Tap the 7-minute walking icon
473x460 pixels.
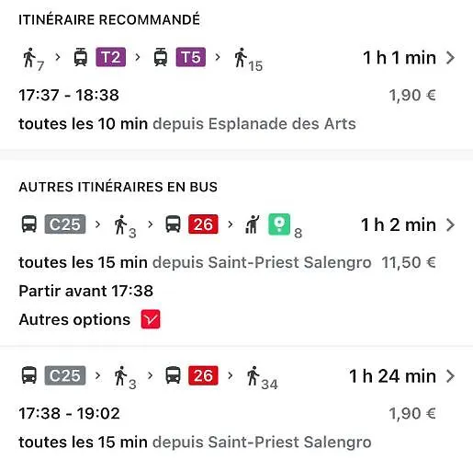(x=33, y=59)
